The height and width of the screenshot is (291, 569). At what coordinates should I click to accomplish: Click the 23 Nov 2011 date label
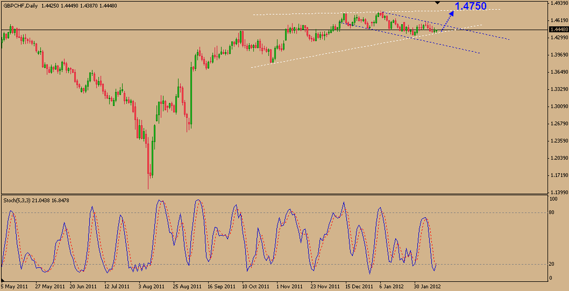(324, 285)
